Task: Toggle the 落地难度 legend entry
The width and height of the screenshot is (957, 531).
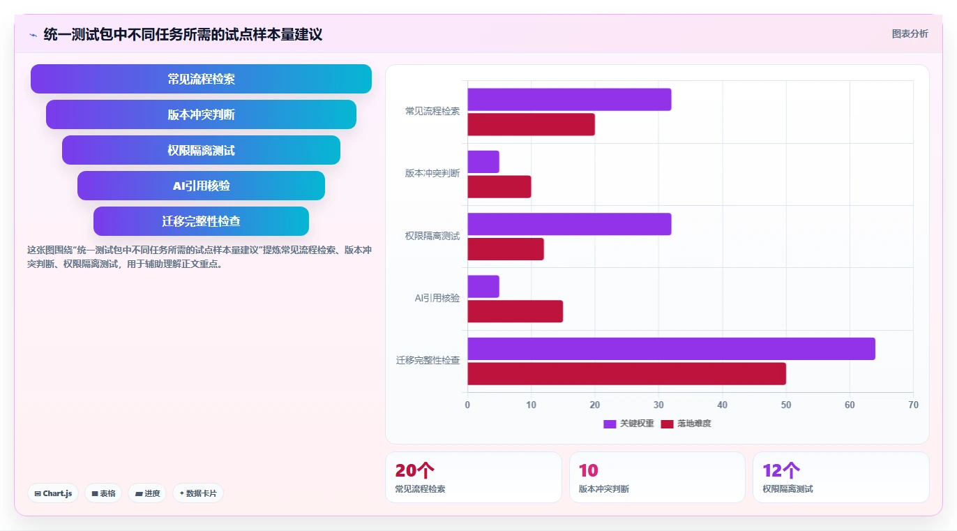Action: pos(686,424)
